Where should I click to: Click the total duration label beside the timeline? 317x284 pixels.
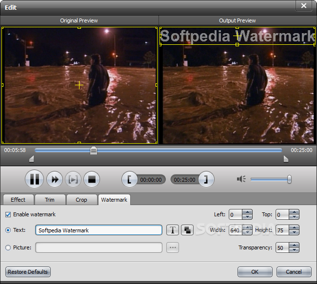pos(301,150)
